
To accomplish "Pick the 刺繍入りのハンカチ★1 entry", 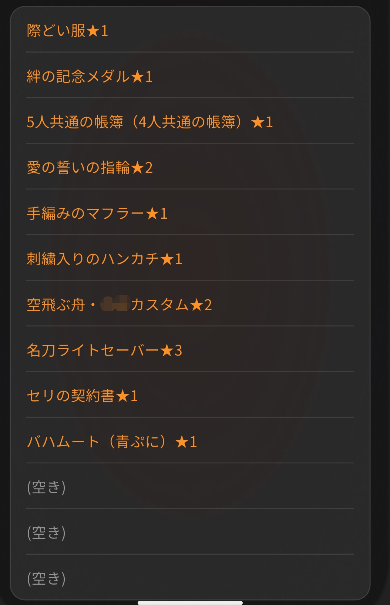I will (190, 259).
